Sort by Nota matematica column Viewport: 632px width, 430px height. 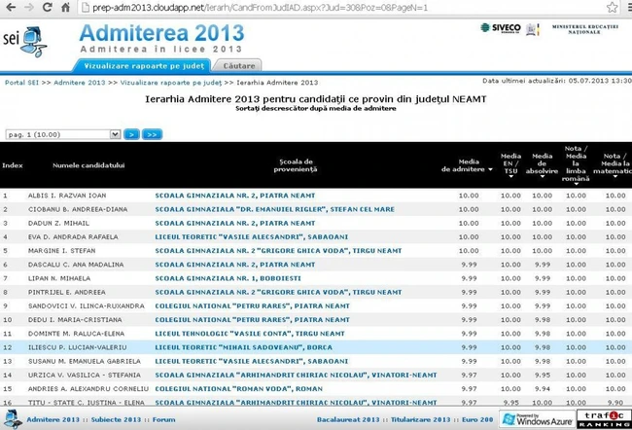click(614, 165)
